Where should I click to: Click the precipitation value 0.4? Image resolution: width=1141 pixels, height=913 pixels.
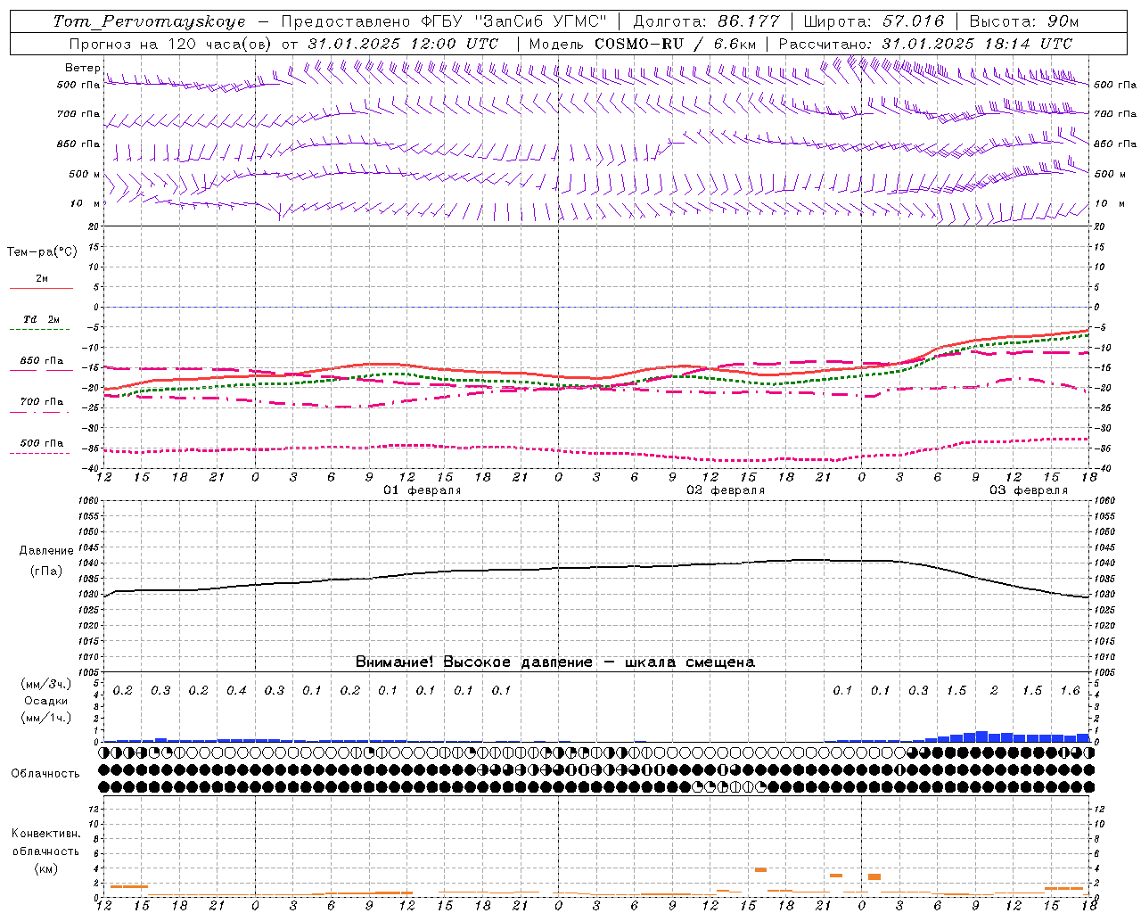236,690
